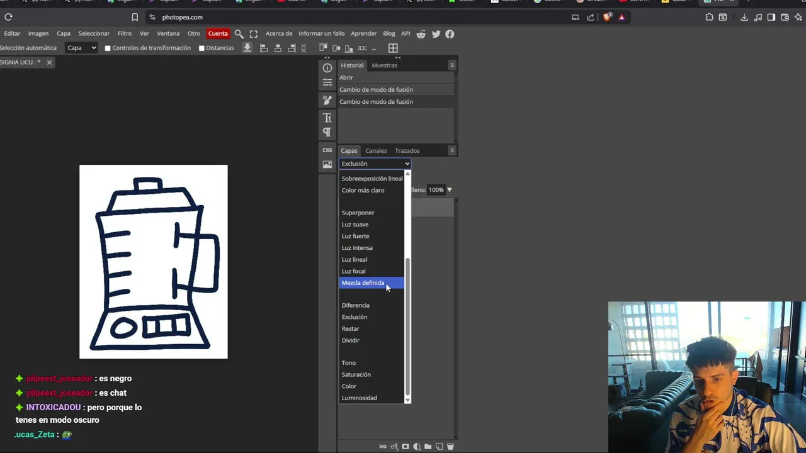The width and height of the screenshot is (806, 453).
Task: Create new folder icon in Layers panel
Action: tap(428, 447)
